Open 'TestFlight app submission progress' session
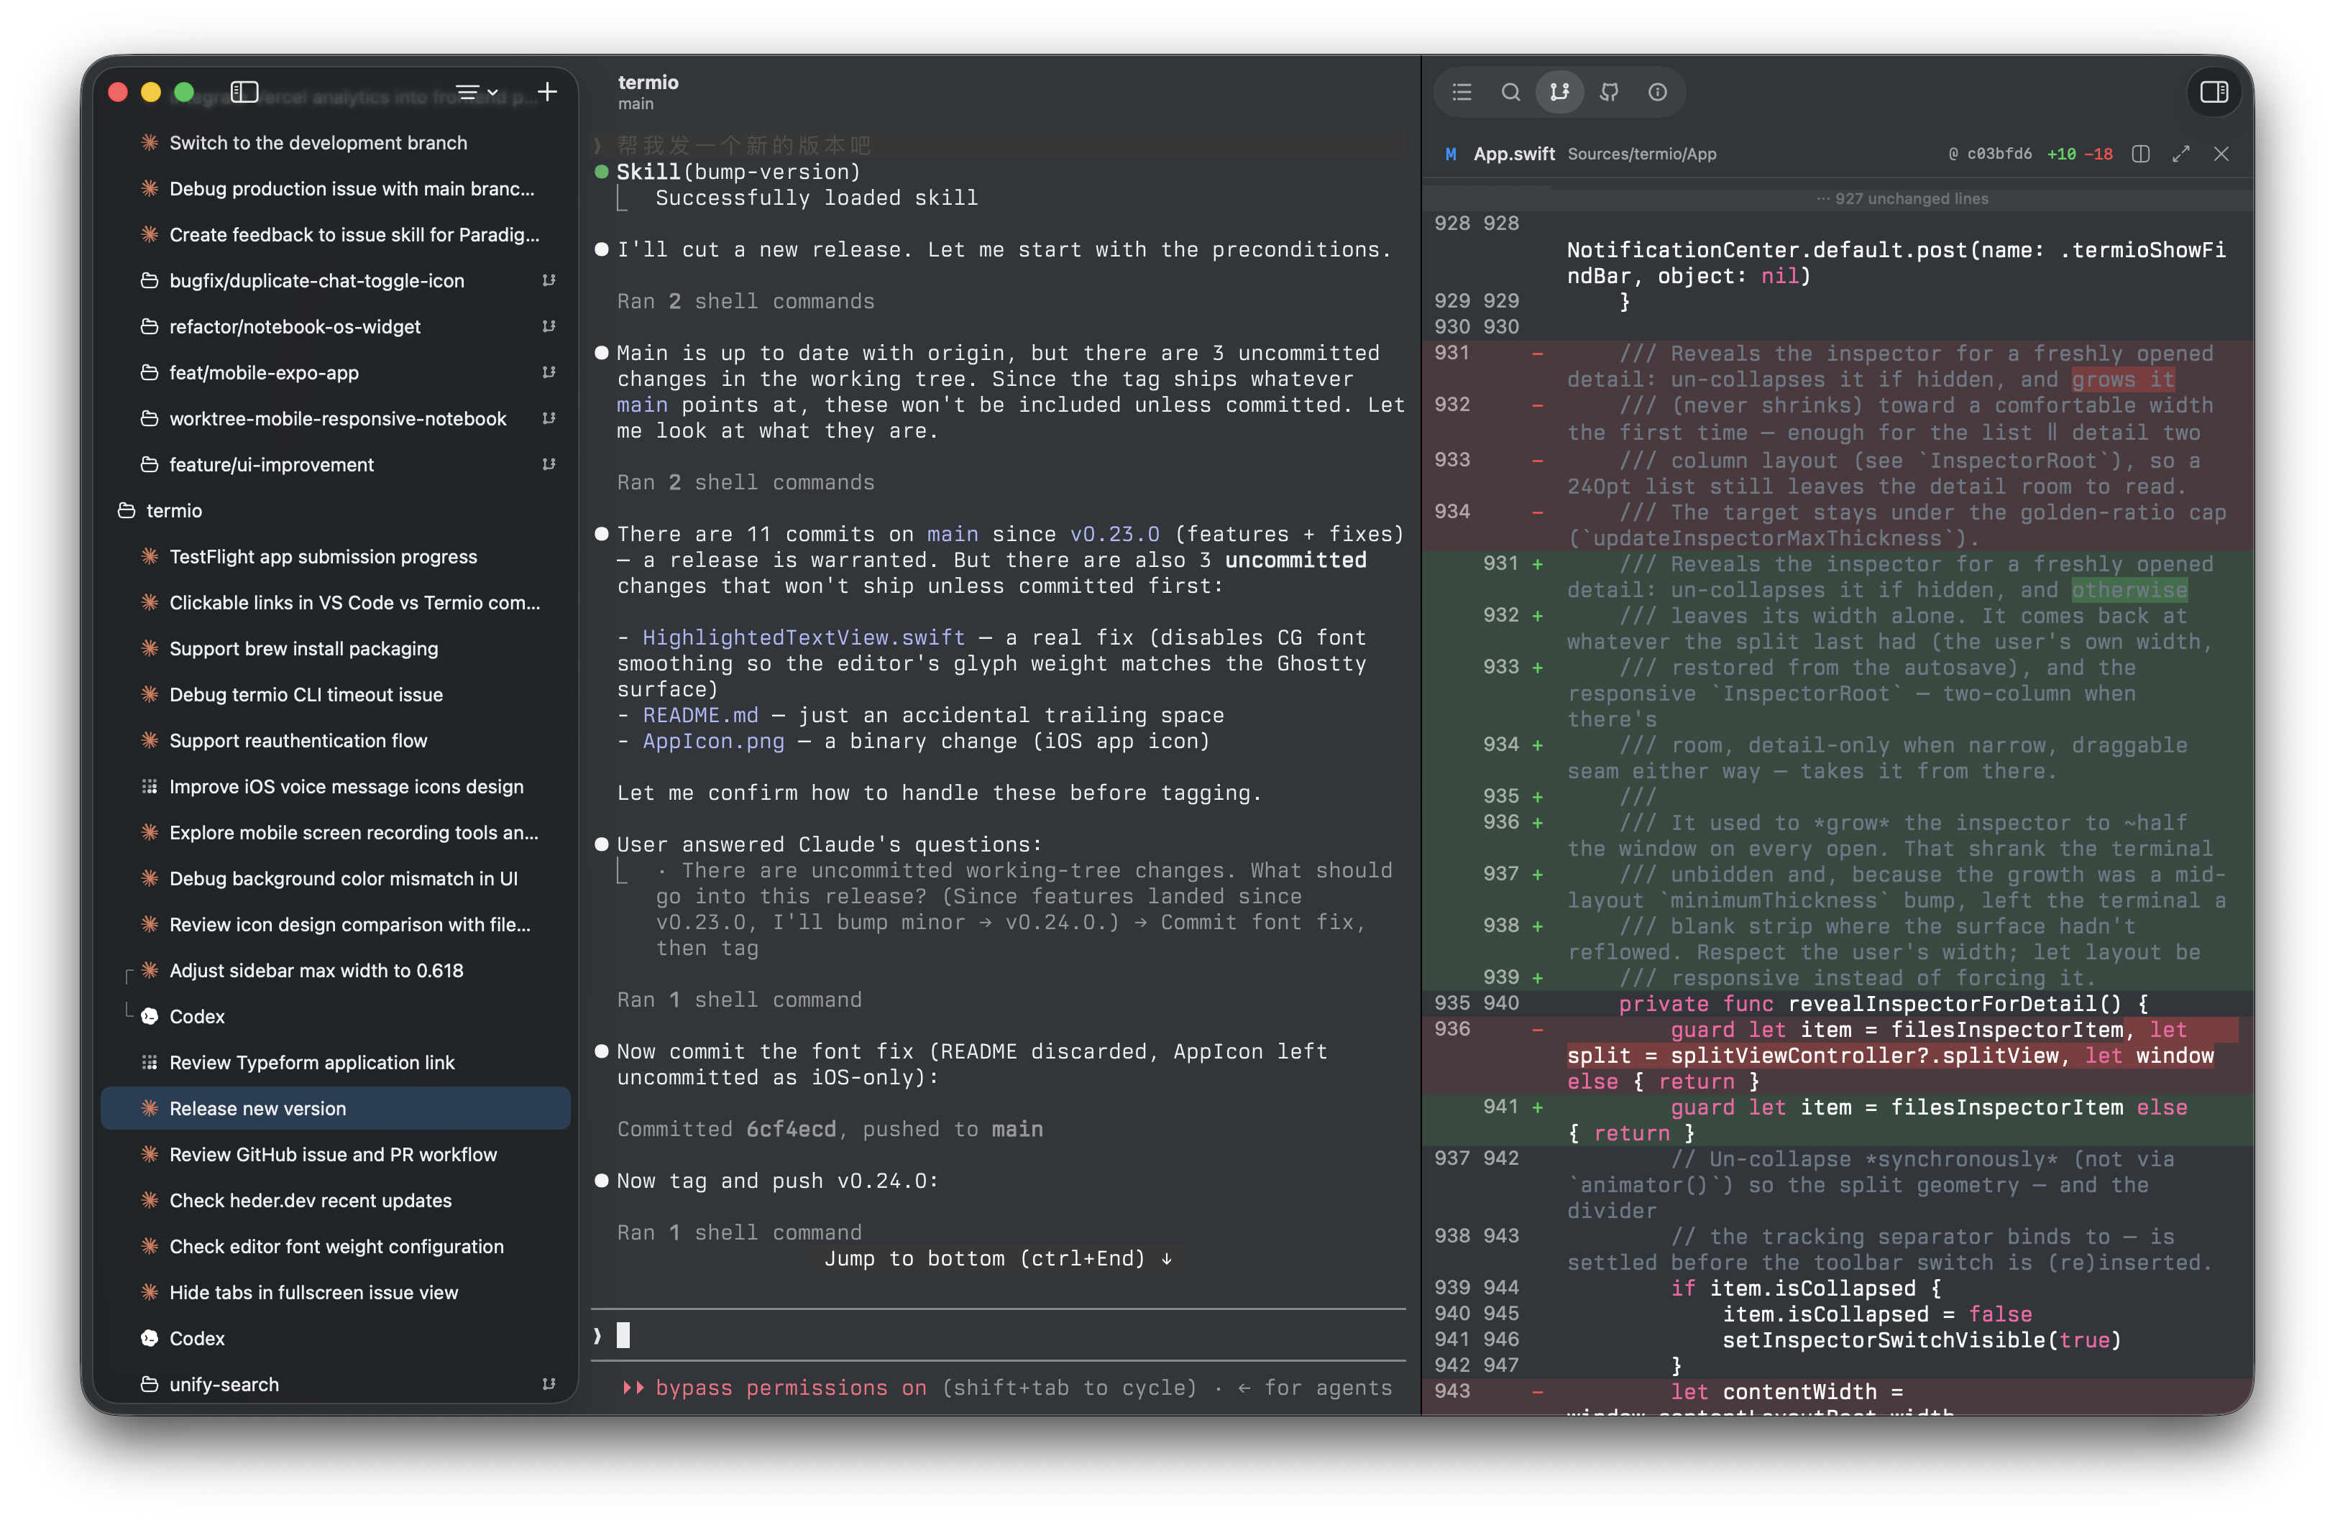Image resolution: width=2335 pixels, height=1522 pixels. (x=336, y=557)
